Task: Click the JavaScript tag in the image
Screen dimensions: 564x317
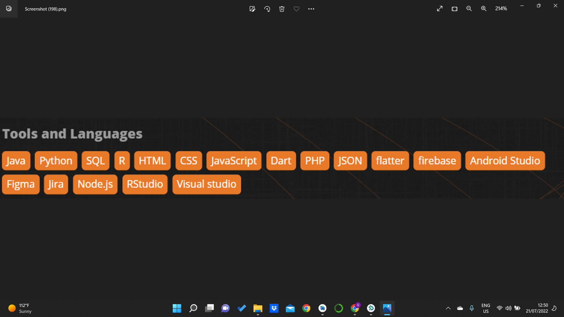Action: [x=234, y=161]
